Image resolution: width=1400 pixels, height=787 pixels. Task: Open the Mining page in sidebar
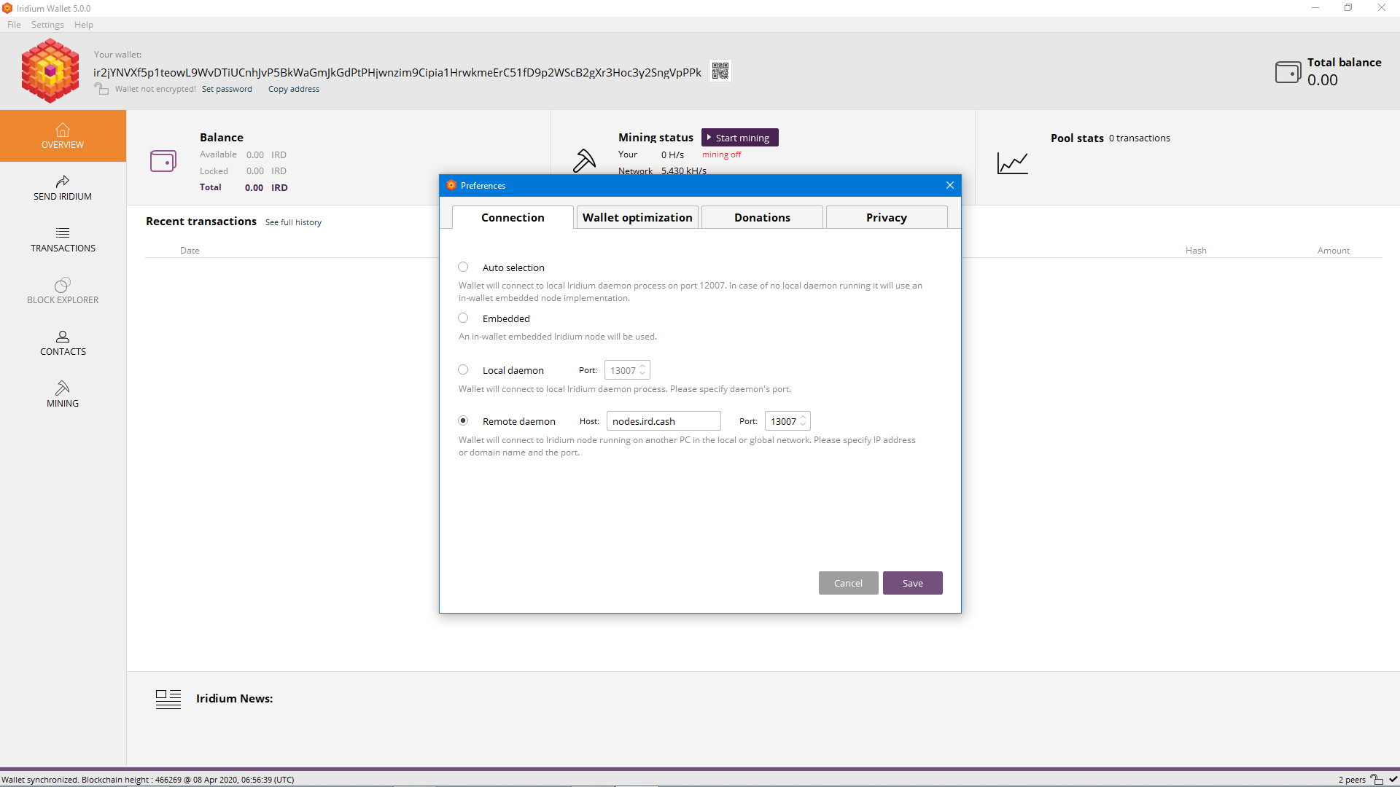(x=63, y=395)
